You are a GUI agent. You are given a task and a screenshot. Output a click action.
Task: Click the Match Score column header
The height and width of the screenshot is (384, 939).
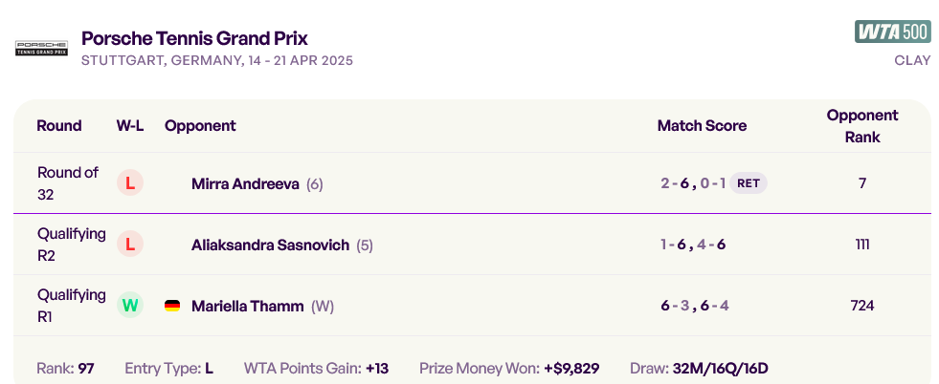click(x=702, y=126)
